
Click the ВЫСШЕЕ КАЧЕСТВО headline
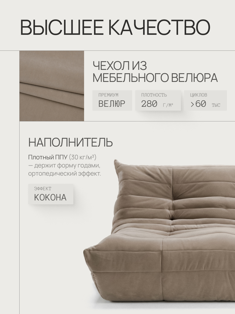click(115, 27)
